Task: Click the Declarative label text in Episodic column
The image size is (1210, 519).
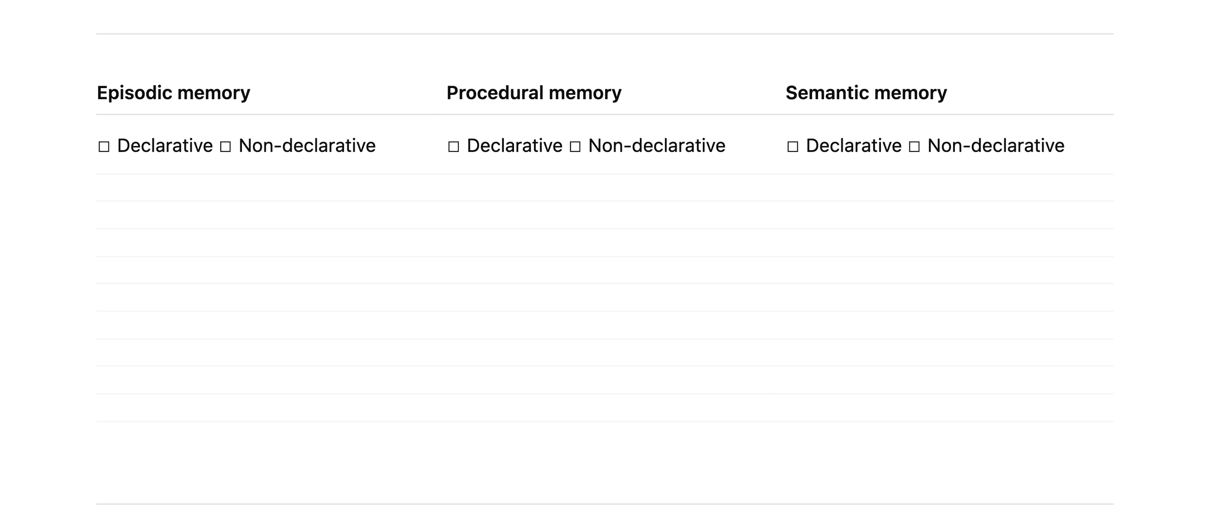Action: tap(165, 146)
